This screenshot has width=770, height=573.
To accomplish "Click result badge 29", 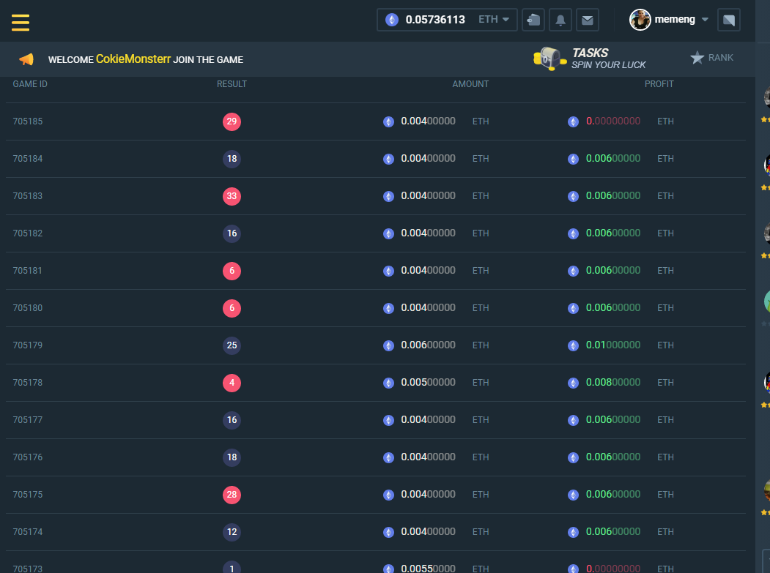I will coord(232,121).
